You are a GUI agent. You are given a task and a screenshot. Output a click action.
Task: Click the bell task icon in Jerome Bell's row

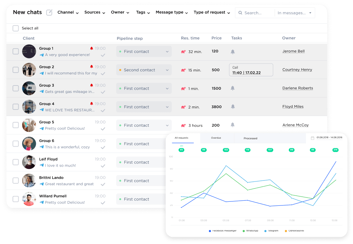[233, 51]
